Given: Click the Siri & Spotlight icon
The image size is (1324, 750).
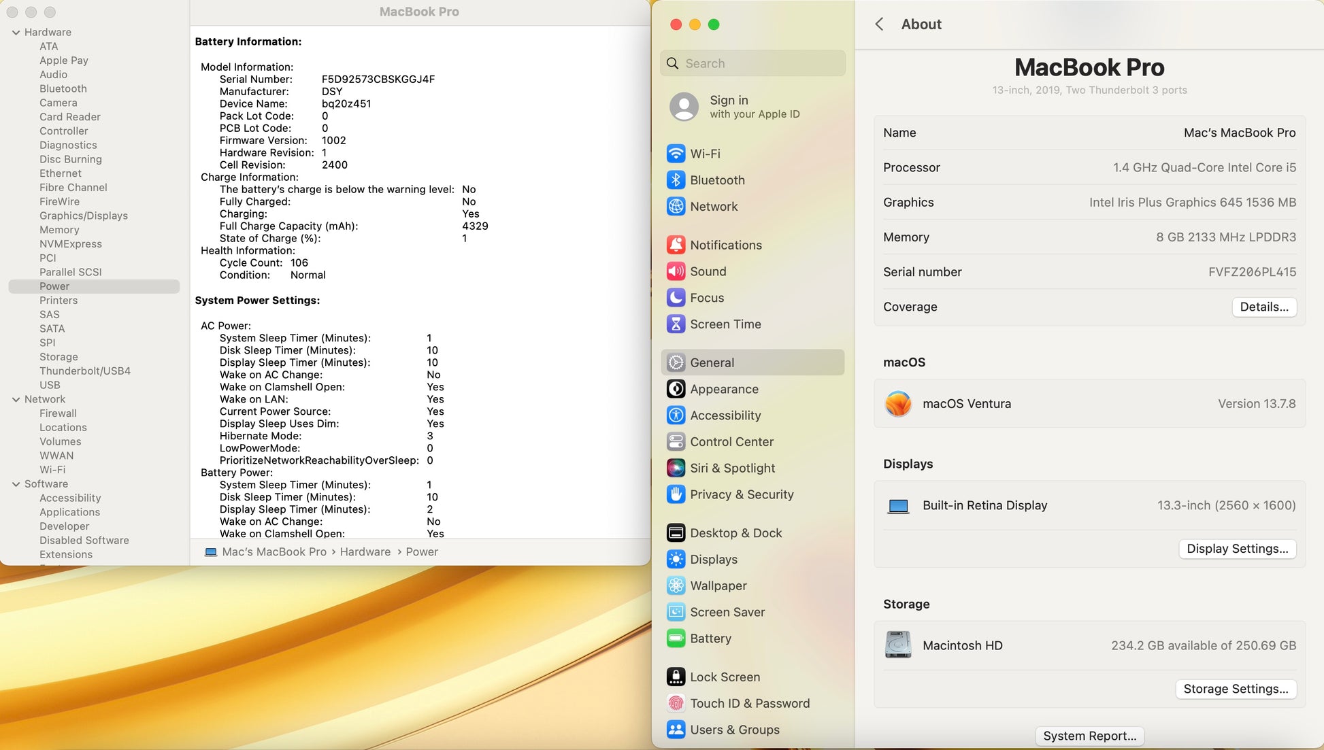Looking at the screenshot, I should click(676, 468).
